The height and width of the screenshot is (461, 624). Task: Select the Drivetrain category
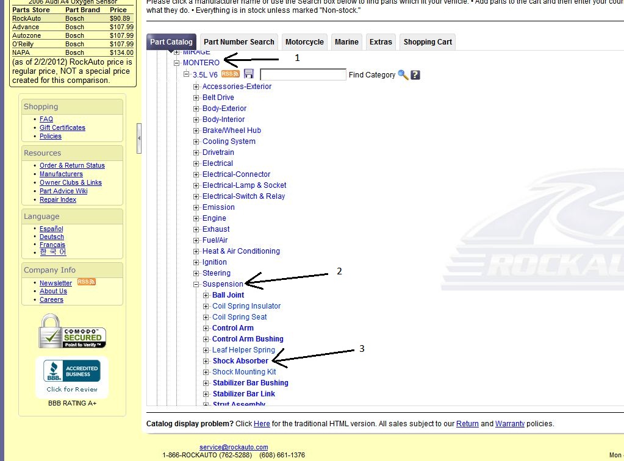(x=218, y=152)
